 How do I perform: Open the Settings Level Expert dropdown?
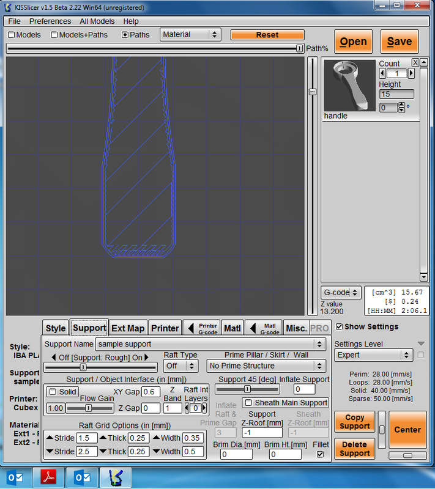374,355
